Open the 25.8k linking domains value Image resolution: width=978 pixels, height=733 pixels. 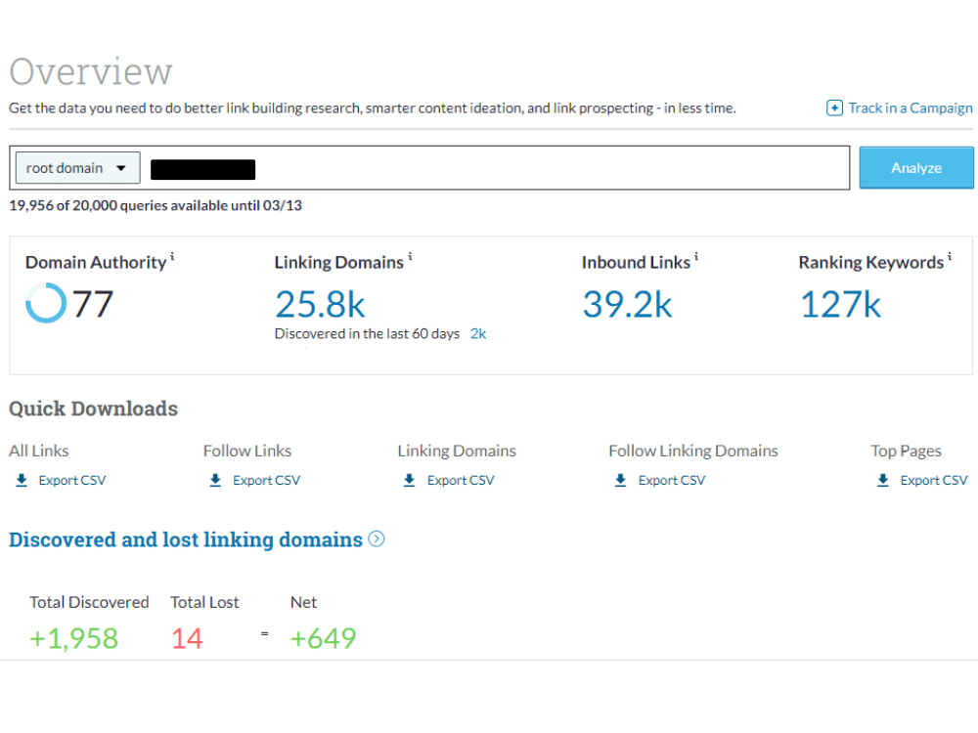click(x=320, y=304)
